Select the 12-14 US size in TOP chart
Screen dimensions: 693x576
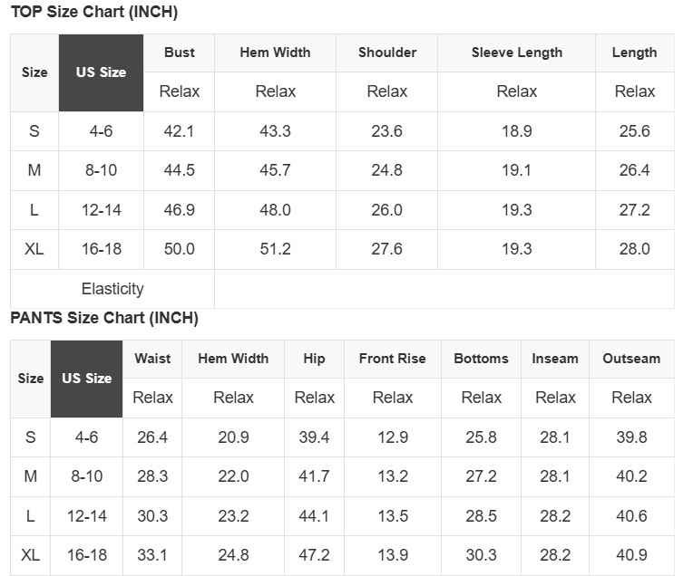point(101,210)
